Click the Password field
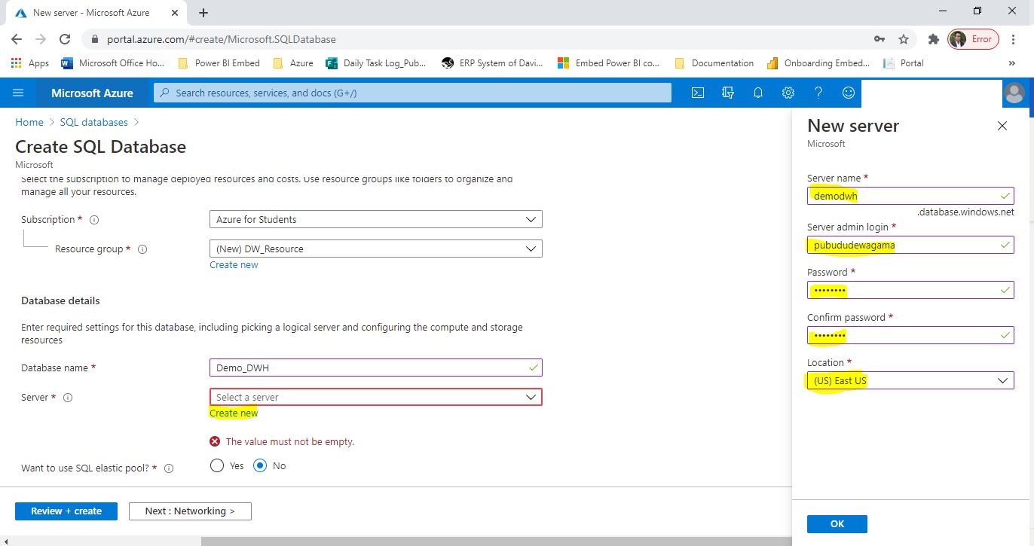Image resolution: width=1034 pixels, height=546 pixels. tap(910, 290)
